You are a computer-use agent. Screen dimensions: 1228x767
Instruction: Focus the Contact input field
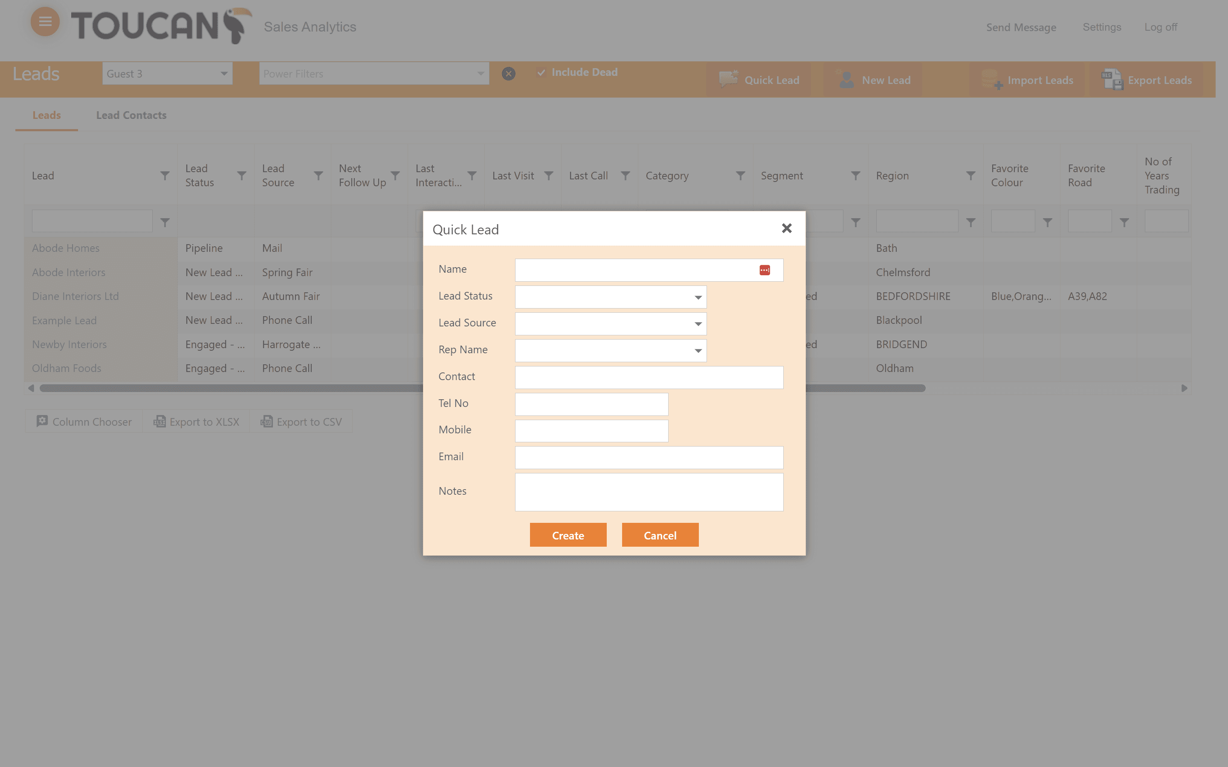pos(649,378)
